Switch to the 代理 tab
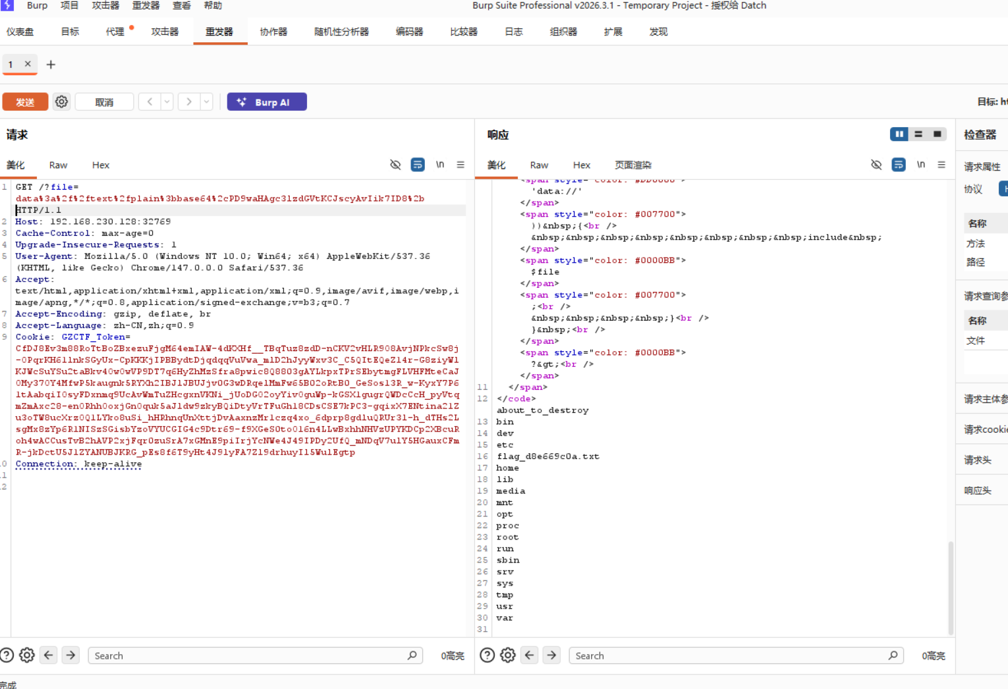This screenshot has height=689, width=1008. tap(115, 32)
